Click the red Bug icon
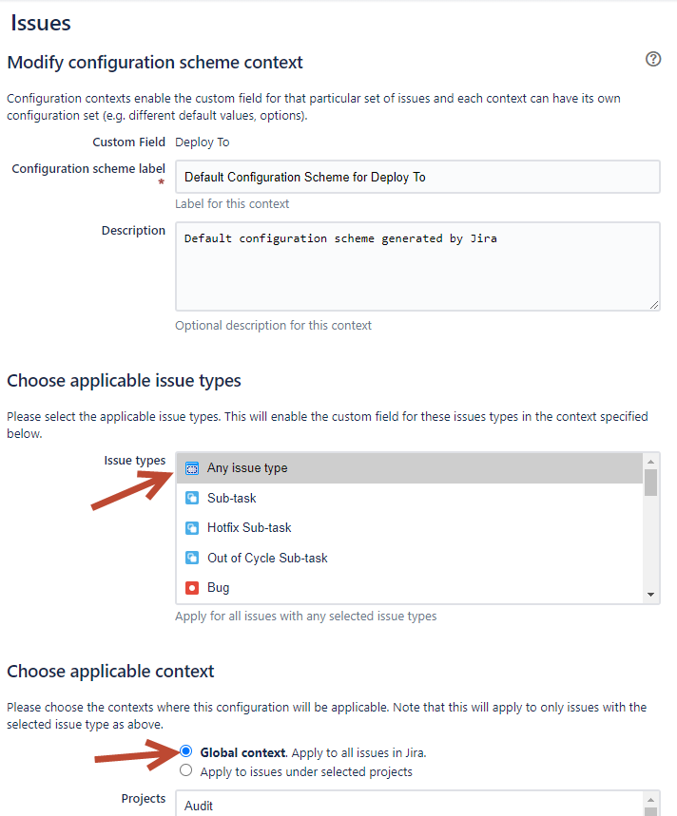Viewport: 677px width, 816px height. pyautogui.click(x=192, y=588)
